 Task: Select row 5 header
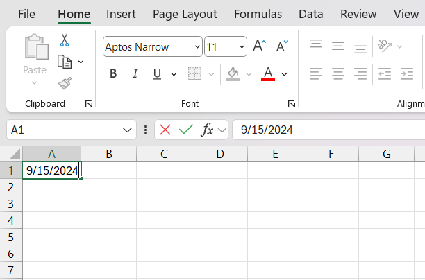11,237
